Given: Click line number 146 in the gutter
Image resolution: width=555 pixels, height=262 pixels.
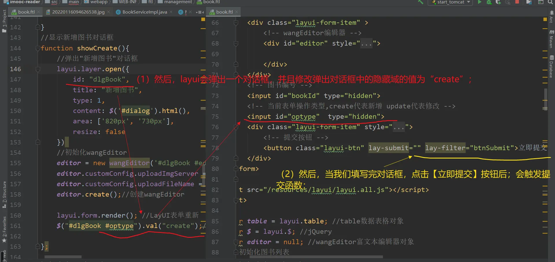Looking at the screenshot, I should [15, 69].
